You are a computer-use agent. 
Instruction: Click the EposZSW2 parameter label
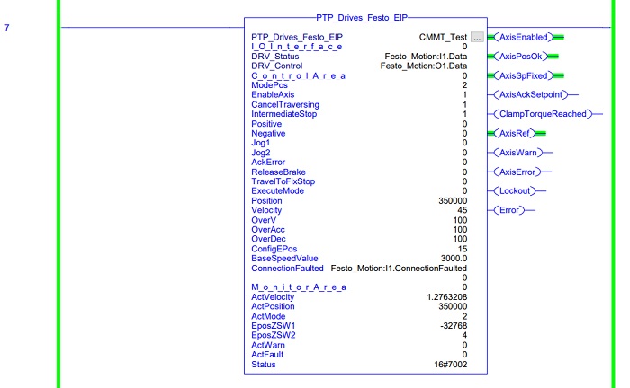click(274, 336)
